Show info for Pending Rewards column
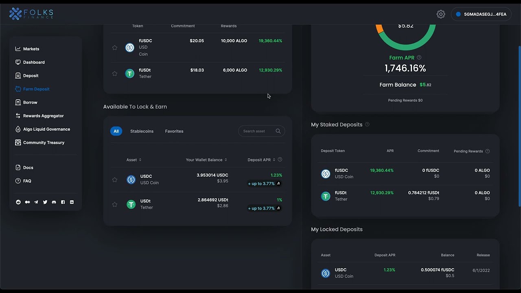 (488, 151)
